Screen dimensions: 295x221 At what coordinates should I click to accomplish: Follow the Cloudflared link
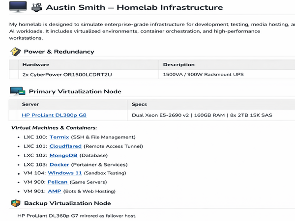(x=65, y=146)
